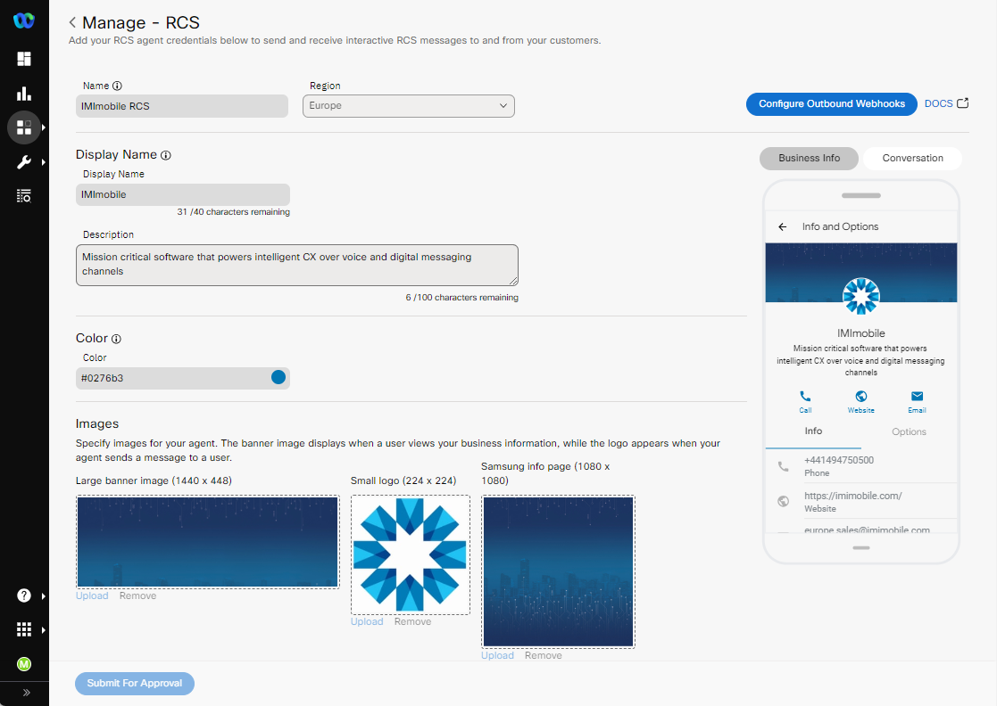Image resolution: width=997 pixels, height=706 pixels.
Task: Click the back arrow next to Manage - RCS
Action: [x=72, y=23]
